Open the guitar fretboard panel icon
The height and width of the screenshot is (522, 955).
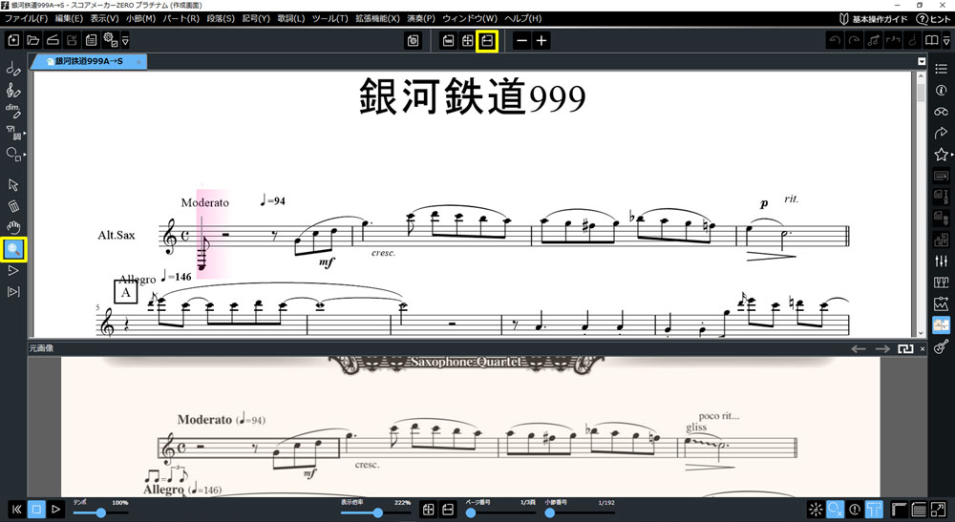pos(941,346)
